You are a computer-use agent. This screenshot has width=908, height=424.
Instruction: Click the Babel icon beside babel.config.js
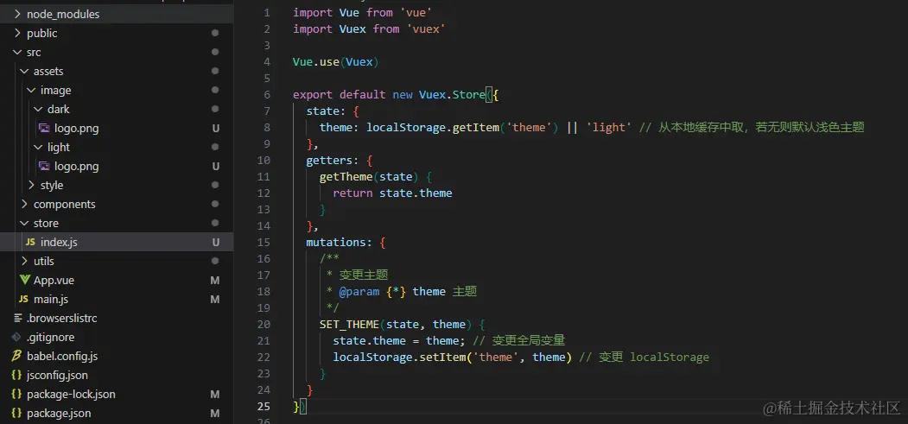(16, 357)
